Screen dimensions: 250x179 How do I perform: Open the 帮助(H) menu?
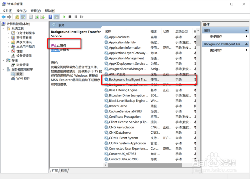(50, 11)
